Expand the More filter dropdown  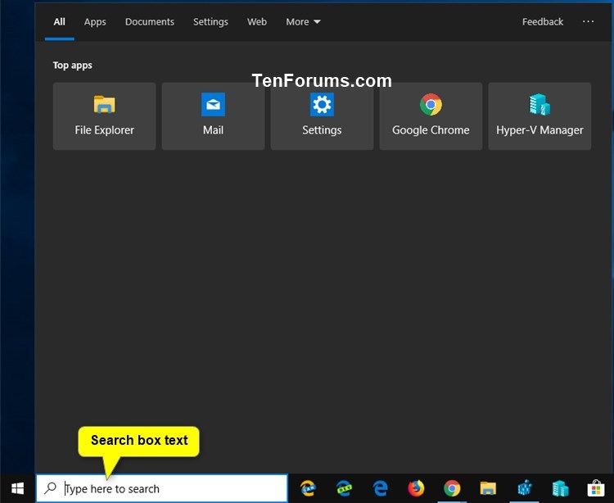(x=303, y=21)
